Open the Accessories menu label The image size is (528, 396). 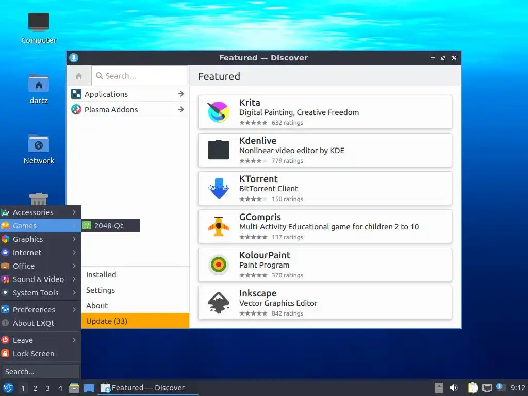33,212
